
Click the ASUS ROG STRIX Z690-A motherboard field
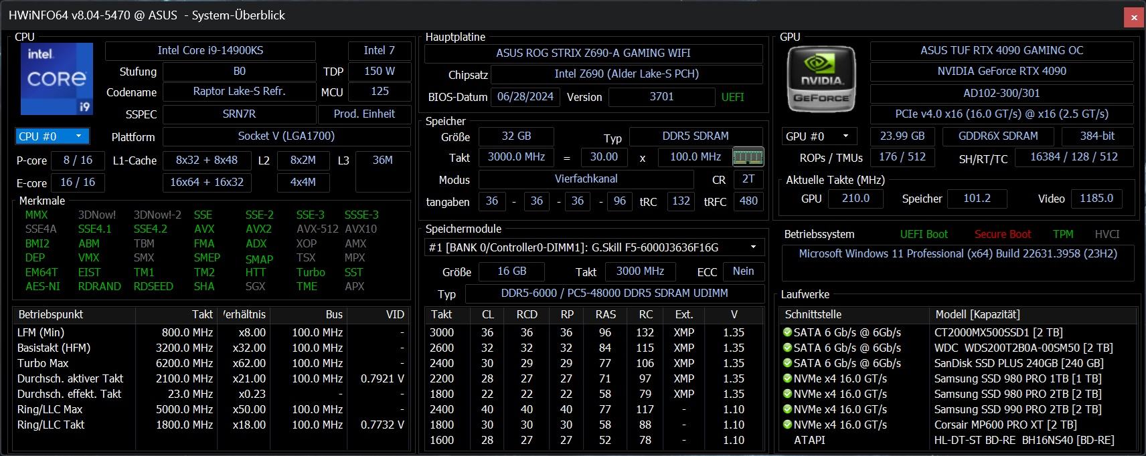[x=593, y=53]
